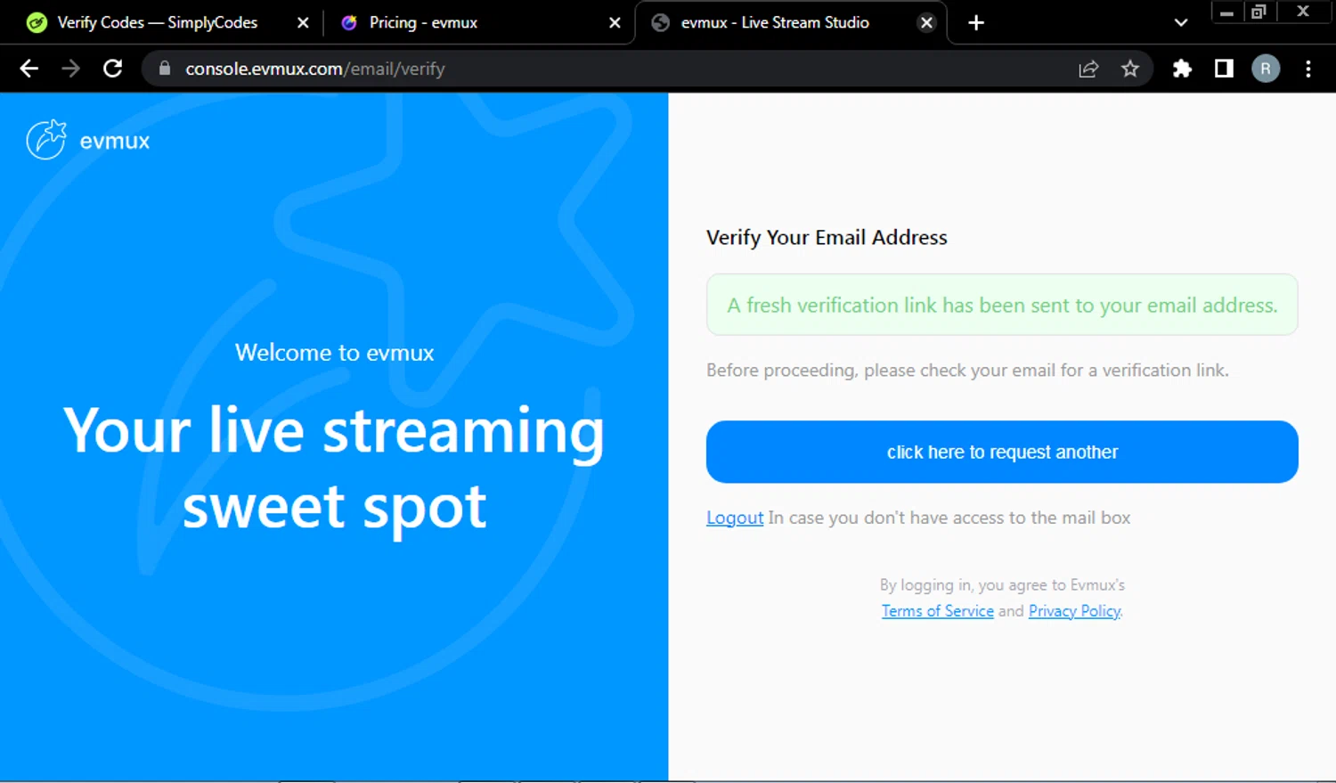
Task: Click the Logout link
Action: pos(735,518)
